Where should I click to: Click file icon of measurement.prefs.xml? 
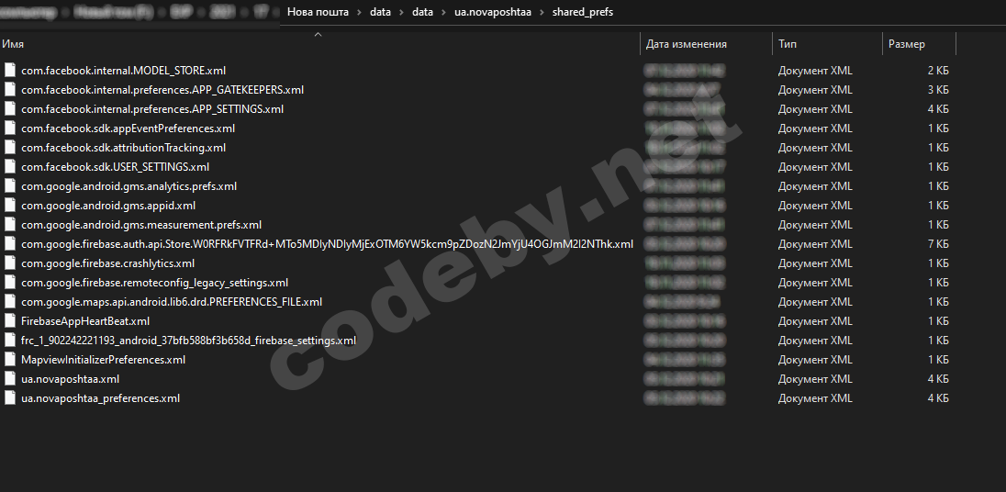(x=9, y=225)
